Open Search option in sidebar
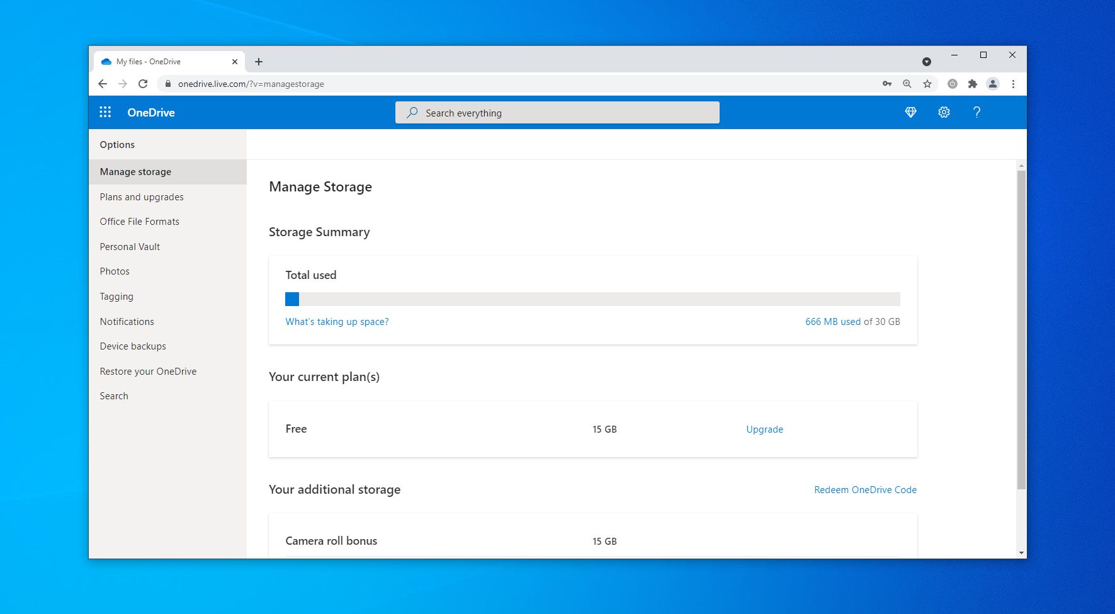 (114, 396)
